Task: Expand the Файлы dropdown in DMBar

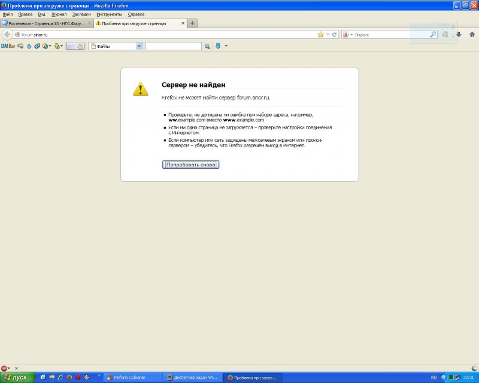Action: (x=139, y=46)
